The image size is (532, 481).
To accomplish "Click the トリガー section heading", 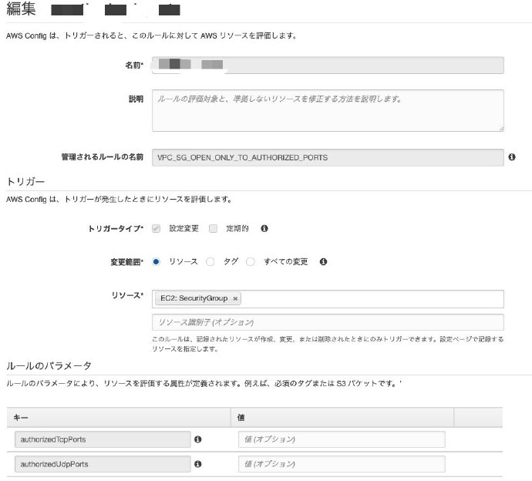I will (25, 181).
